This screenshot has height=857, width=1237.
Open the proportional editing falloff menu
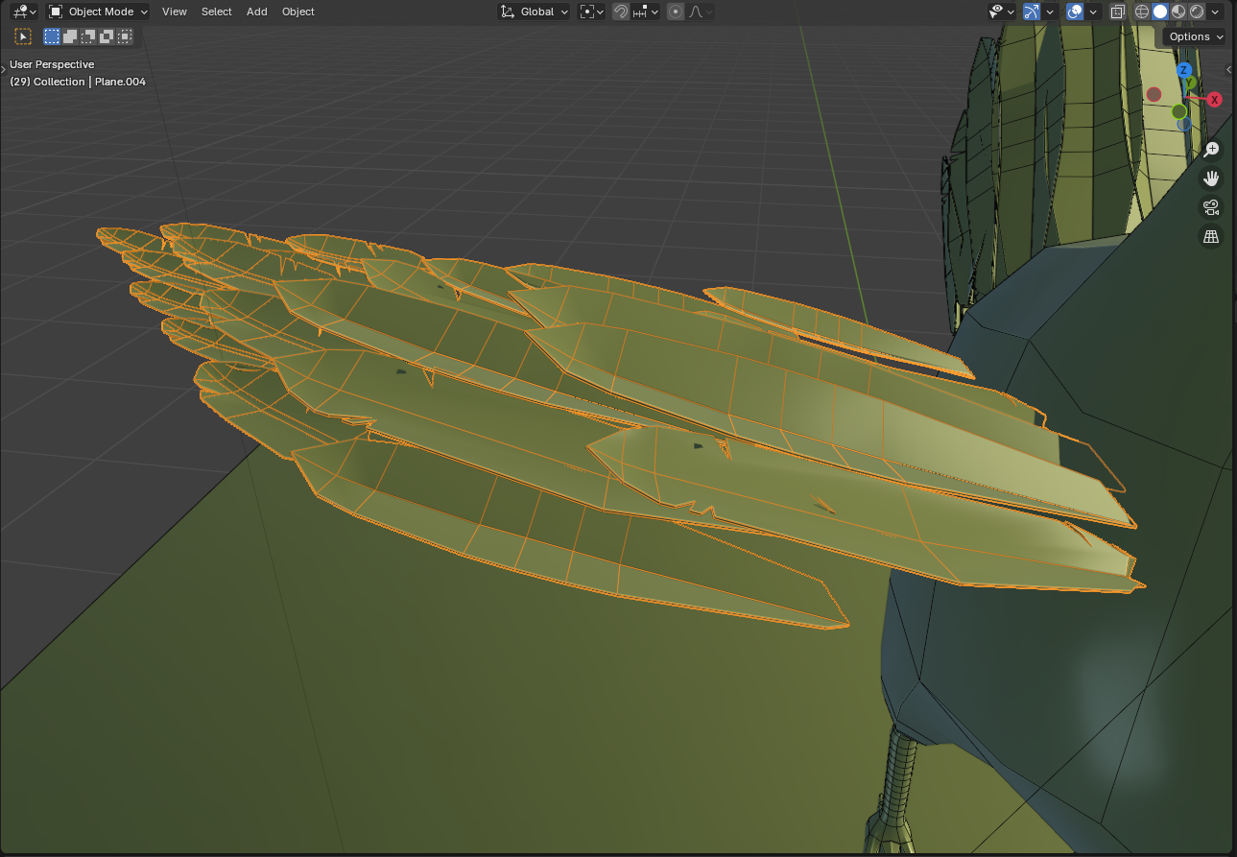[698, 12]
